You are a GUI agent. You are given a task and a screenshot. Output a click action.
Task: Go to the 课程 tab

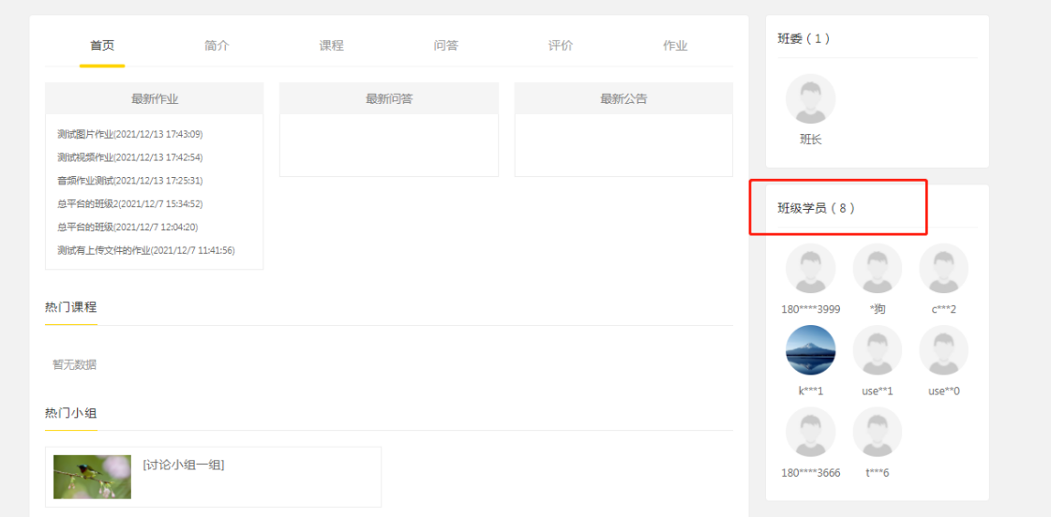[x=331, y=46]
